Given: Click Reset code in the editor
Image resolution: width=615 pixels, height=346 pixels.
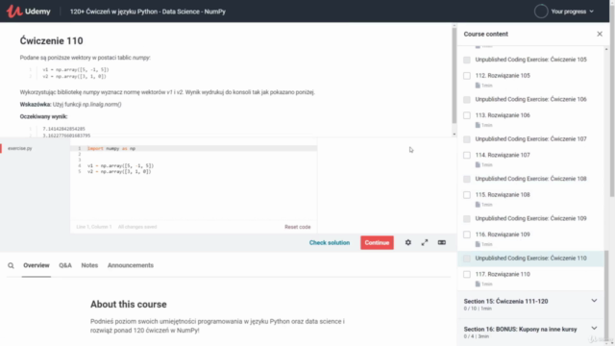Looking at the screenshot, I should (x=297, y=227).
